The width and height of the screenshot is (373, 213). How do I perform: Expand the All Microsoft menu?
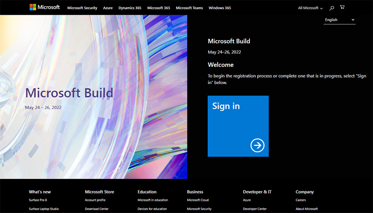coord(310,8)
